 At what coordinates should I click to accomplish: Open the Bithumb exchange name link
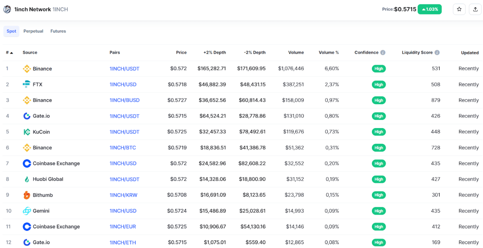coord(43,195)
